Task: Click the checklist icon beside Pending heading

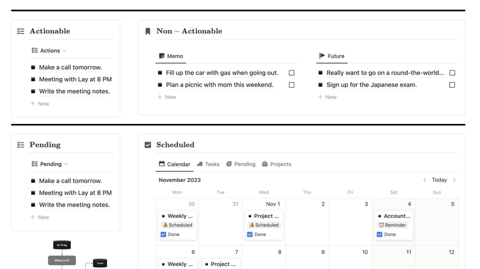Action: coord(21,145)
